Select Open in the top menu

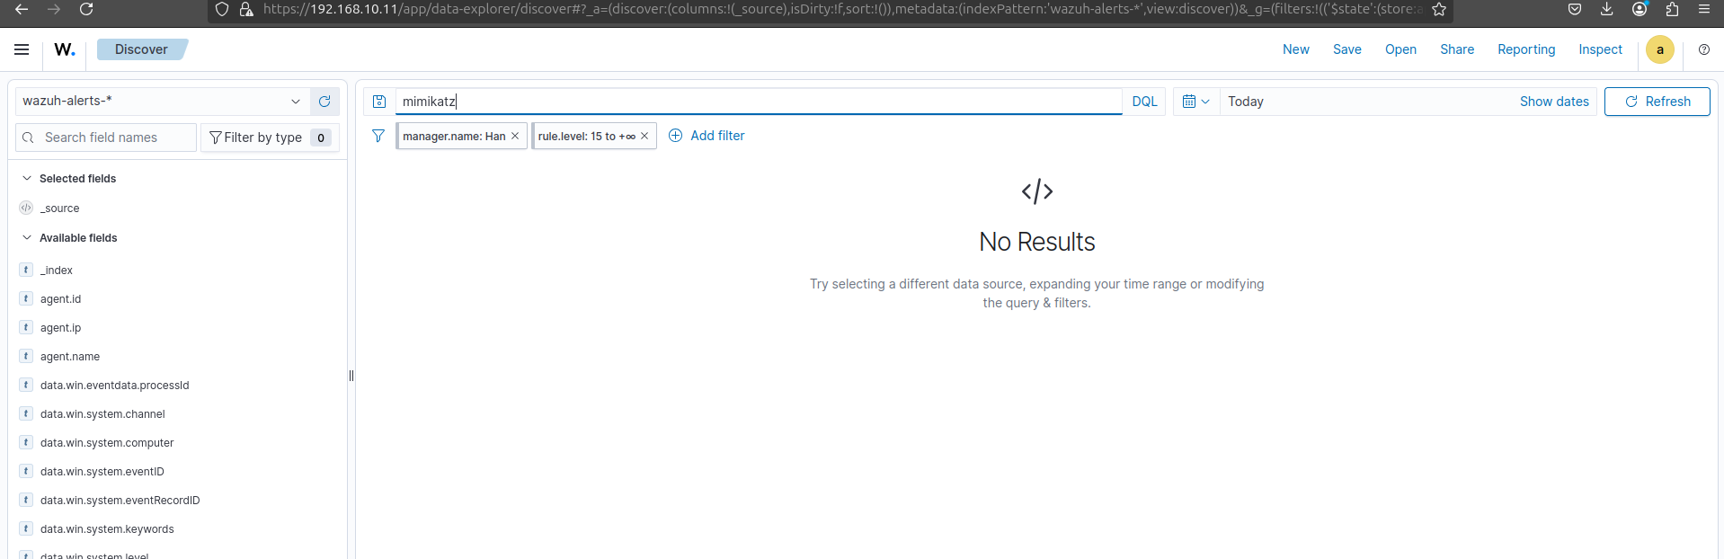pos(1400,49)
